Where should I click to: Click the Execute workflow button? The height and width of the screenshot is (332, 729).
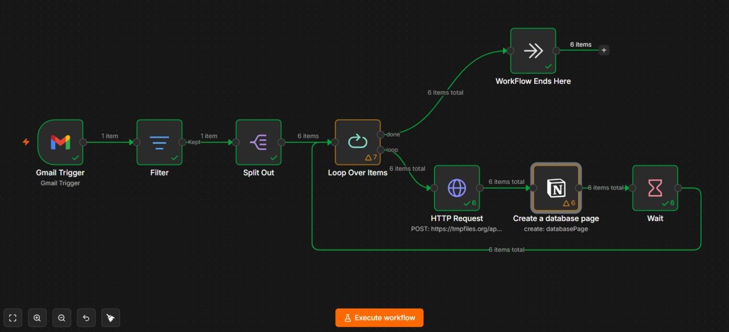click(x=379, y=318)
